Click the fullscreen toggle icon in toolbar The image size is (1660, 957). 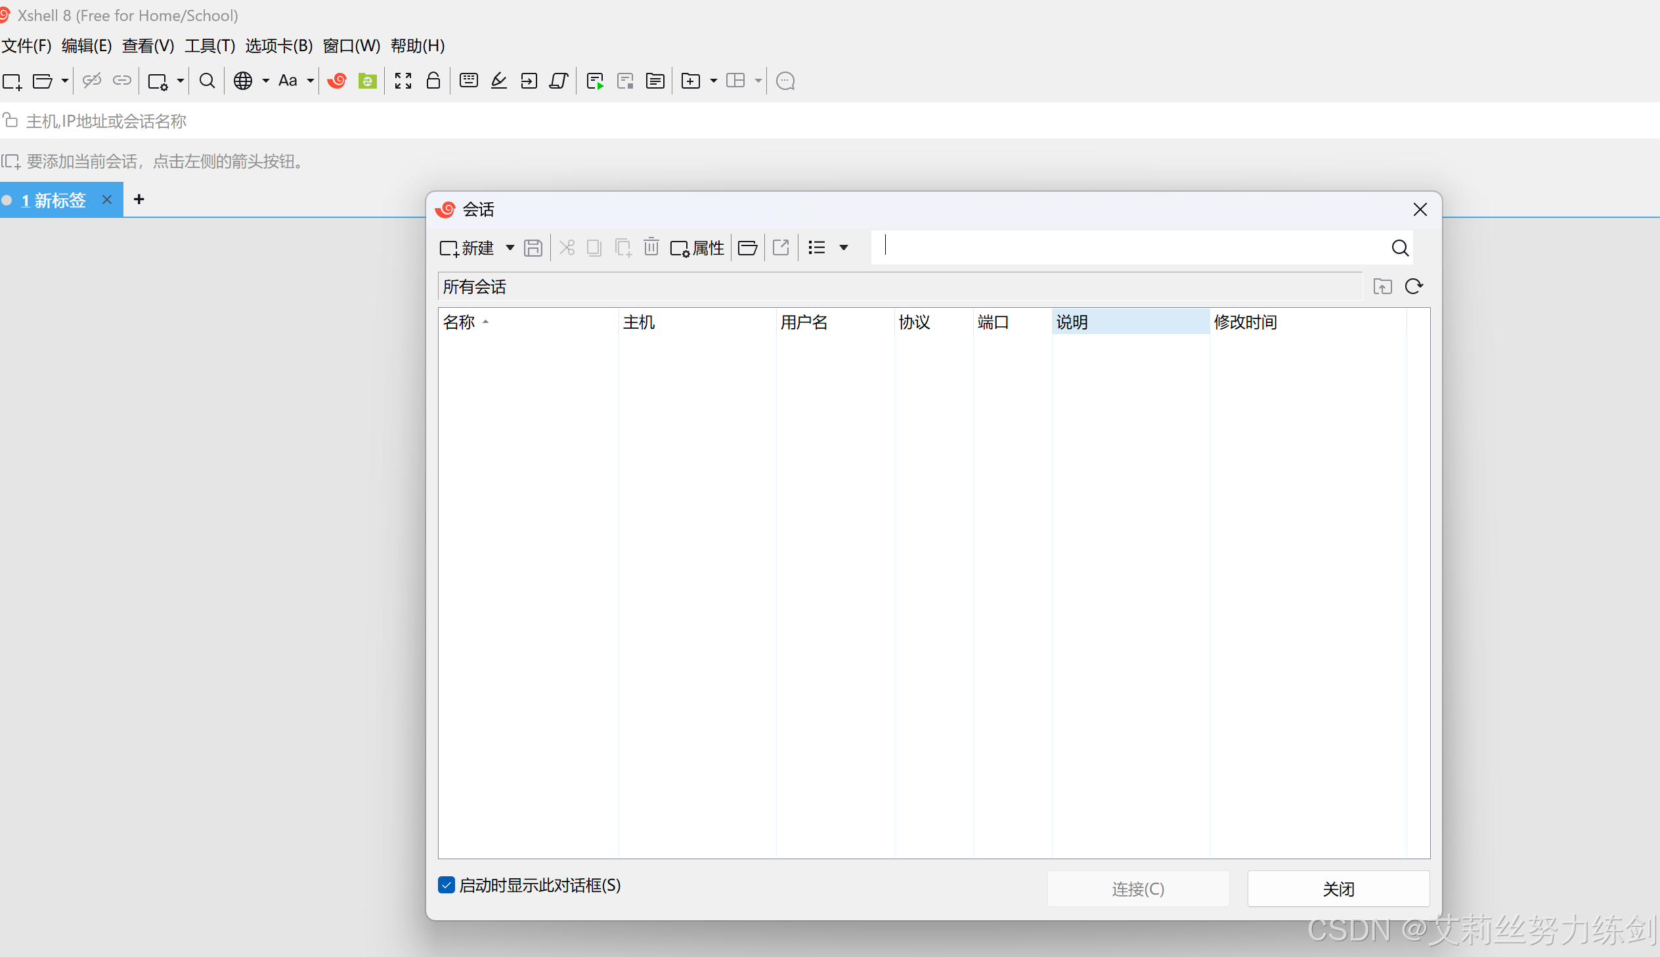click(x=403, y=81)
